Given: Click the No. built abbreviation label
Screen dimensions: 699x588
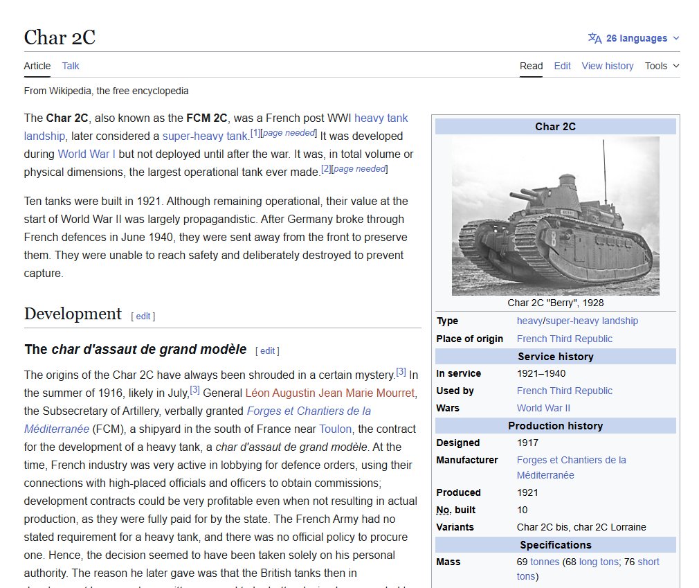Looking at the screenshot, I should (444, 510).
